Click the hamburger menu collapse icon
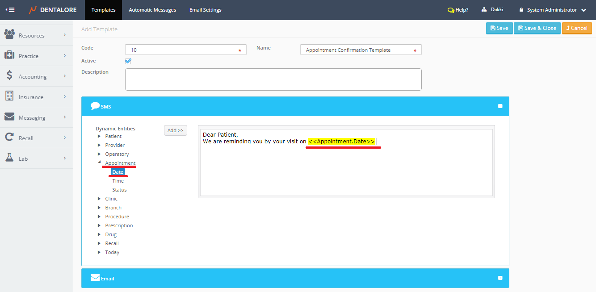This screenshot has width=596, height=292. (10, 10)
